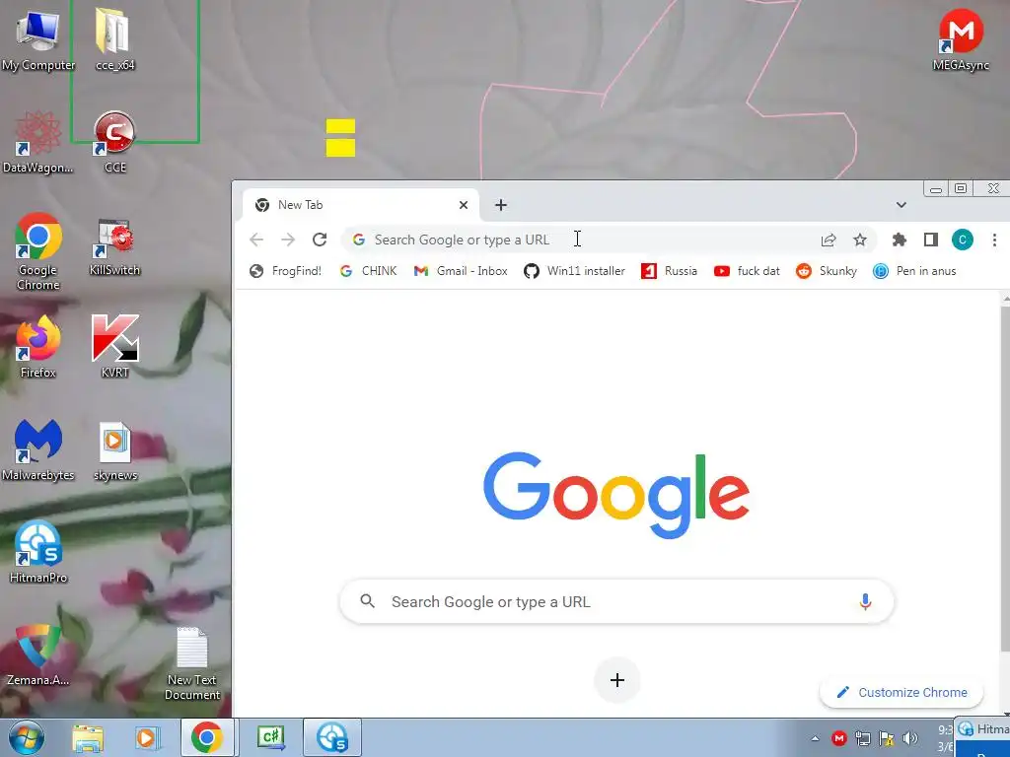This screenshot has height=757, width=1010.
Task: Switch to Chrome on the taskbar
Action: click(x=207, y=737)
